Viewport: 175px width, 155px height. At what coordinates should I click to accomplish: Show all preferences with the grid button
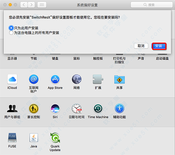(42, 5)
